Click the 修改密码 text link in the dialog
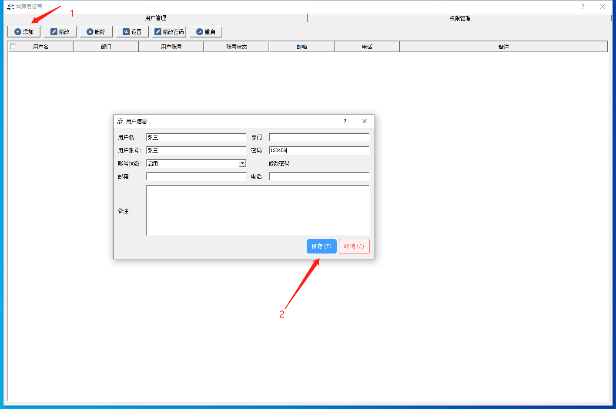616x409 pixels. pyautogui.click(x=279, y=163)
